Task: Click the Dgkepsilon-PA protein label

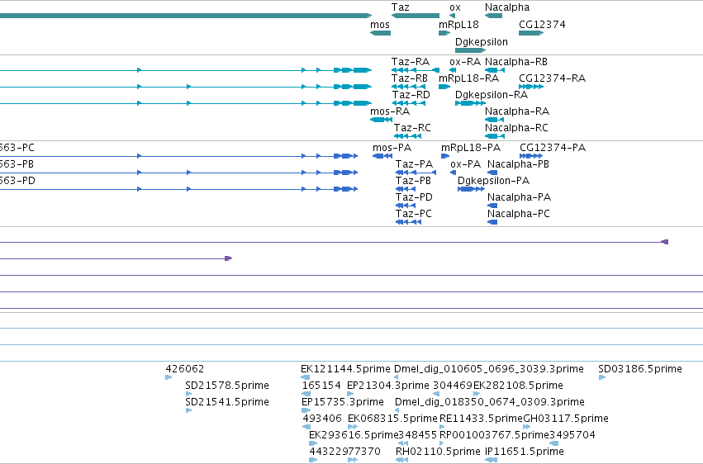Action: point(494,181)
